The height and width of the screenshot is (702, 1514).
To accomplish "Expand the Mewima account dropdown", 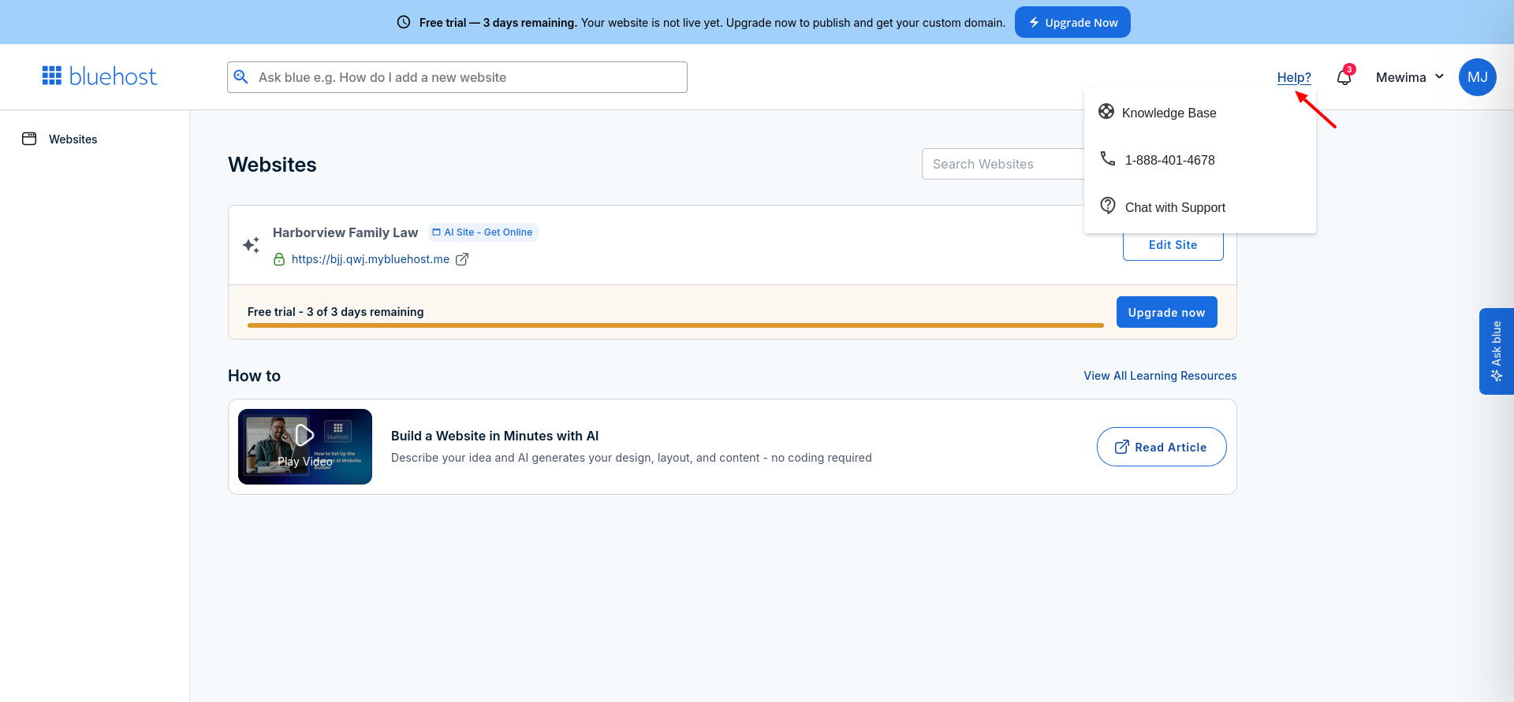I will tap(1410, 77).
